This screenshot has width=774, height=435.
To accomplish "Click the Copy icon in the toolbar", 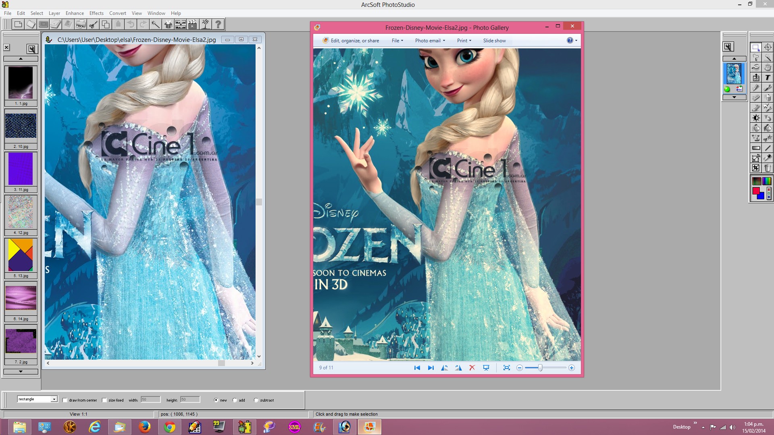I will tap(106, 25).
